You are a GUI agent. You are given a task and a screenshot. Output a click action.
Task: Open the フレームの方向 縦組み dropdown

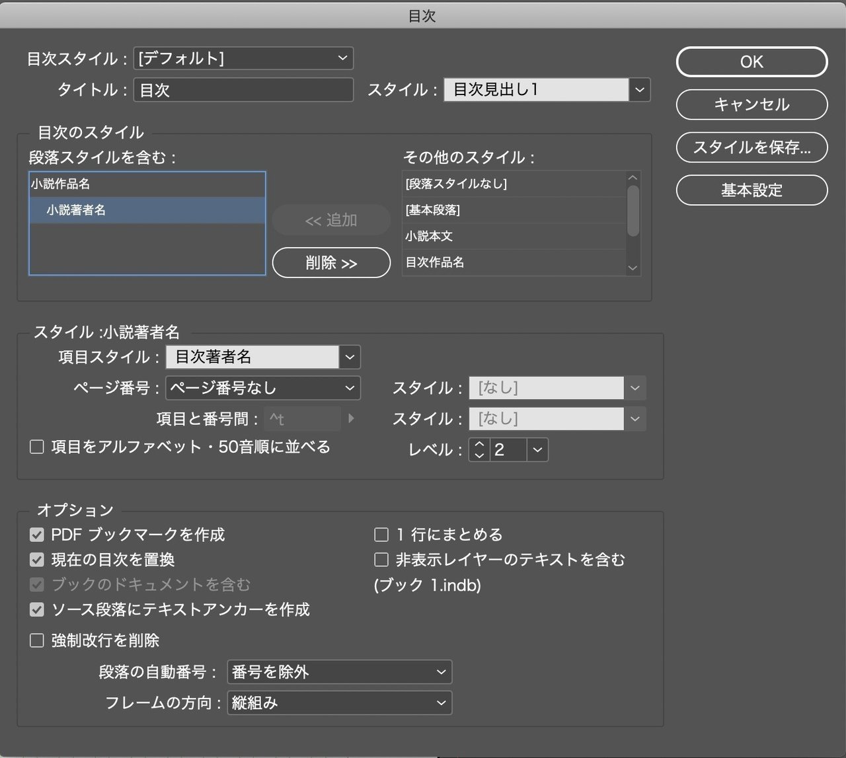[339, 703]
